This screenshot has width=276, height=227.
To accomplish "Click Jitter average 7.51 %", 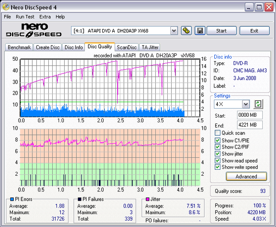I will [194, 206].
